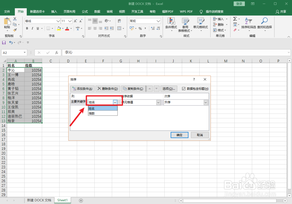Open the font size dropdown showing 11
Screen dimensions: 292x204
tap(69, 21)
